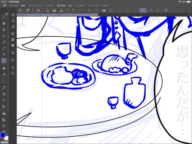Viewport: 192px width, 144px height.
Task: Select the Eyedropper tool
Action: point(4,48)
